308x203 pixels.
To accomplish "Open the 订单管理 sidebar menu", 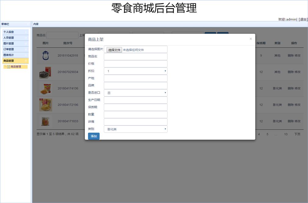I will (x=15, y=49).
